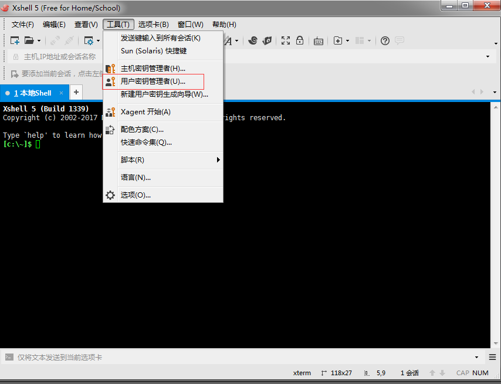Open the compose bar target dropdown arrow
Viewport: 501px width, 384px height.
pos(476,357)
